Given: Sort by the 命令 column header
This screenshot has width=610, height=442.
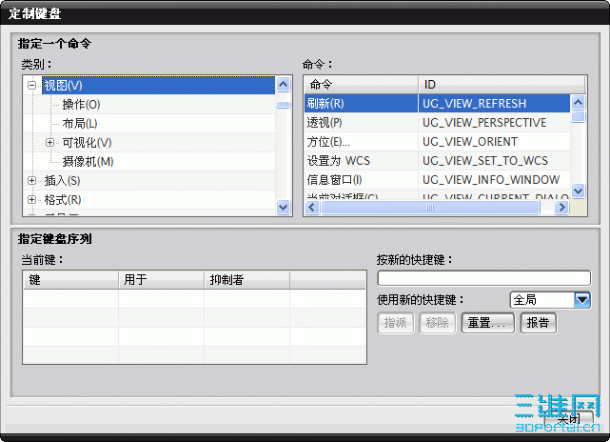Looking at the screenshot, I should tap(362, 85).
